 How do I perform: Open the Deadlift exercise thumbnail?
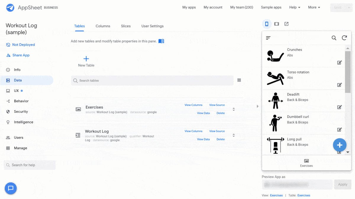(x=275, y=101)
